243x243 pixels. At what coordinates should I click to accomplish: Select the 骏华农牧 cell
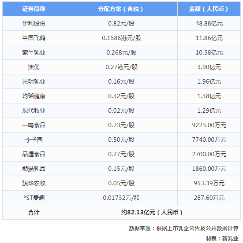(x=34, y=183)
